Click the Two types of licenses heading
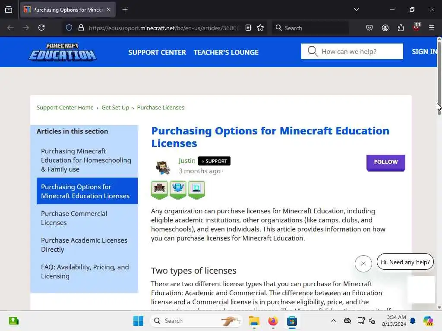 tap(194, 271)
